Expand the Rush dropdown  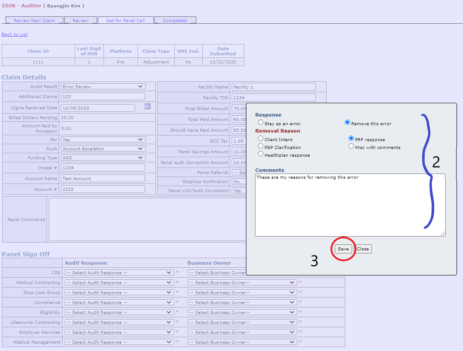pyautogui.click(x=103, y=149)
